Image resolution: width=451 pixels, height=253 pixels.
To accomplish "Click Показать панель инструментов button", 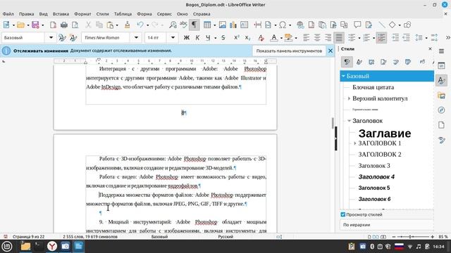I will (x=289, y=51).
